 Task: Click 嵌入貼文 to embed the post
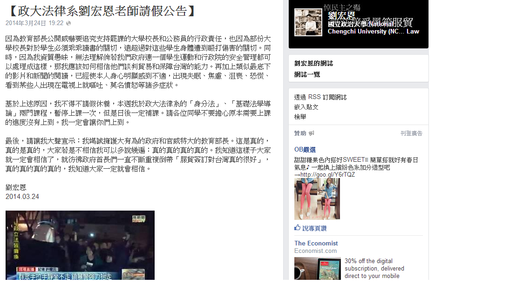click(306, 107)
